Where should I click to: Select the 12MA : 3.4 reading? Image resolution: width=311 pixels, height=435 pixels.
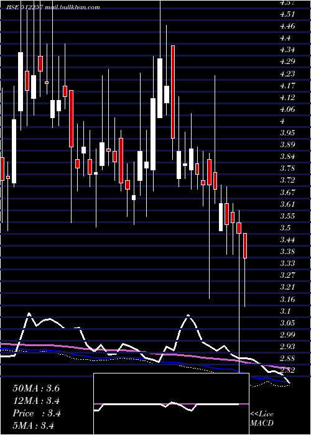click(37, 401)
